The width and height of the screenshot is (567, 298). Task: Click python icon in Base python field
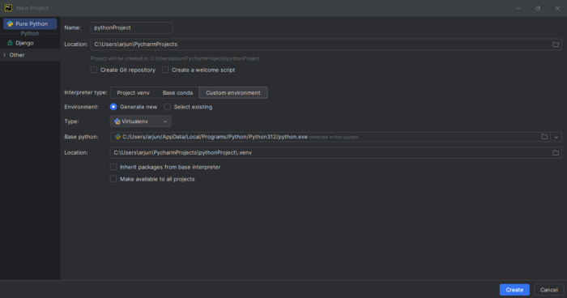click(x=117, y=137)
